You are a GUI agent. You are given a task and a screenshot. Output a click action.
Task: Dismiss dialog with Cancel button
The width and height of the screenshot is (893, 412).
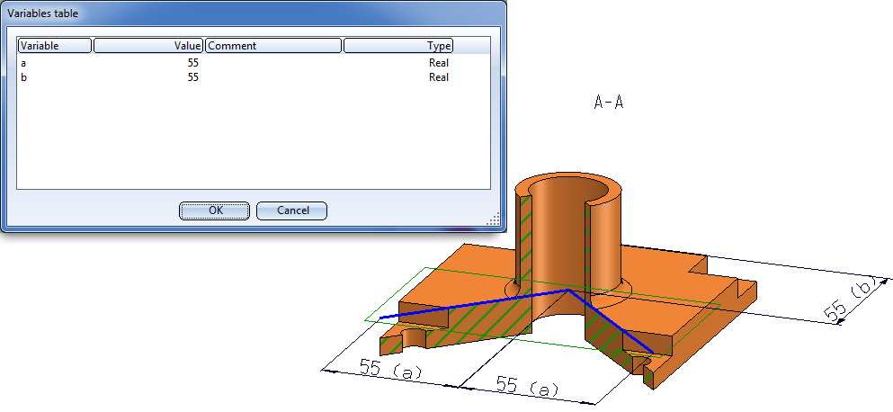point(291,210)
